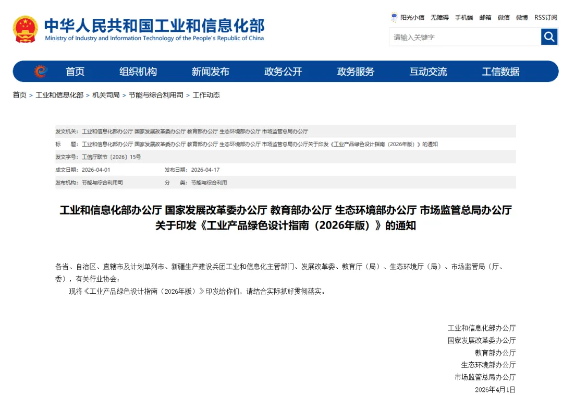Screen dimensions: 563x395
Task: Click the swirl logo in navigation bar
Action: (41, 71)
